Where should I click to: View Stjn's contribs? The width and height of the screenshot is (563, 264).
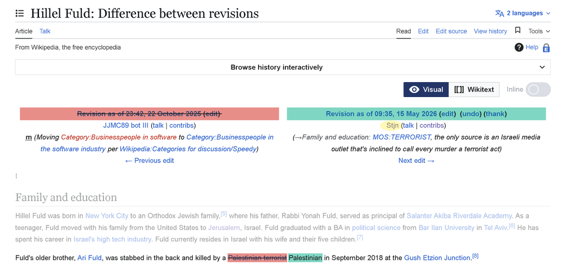(432, 125)
